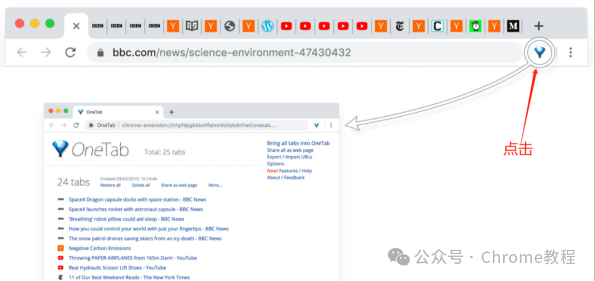
Task: Switch to the WordPress tab
Action: pyautogui.click(x=268, y=26)
